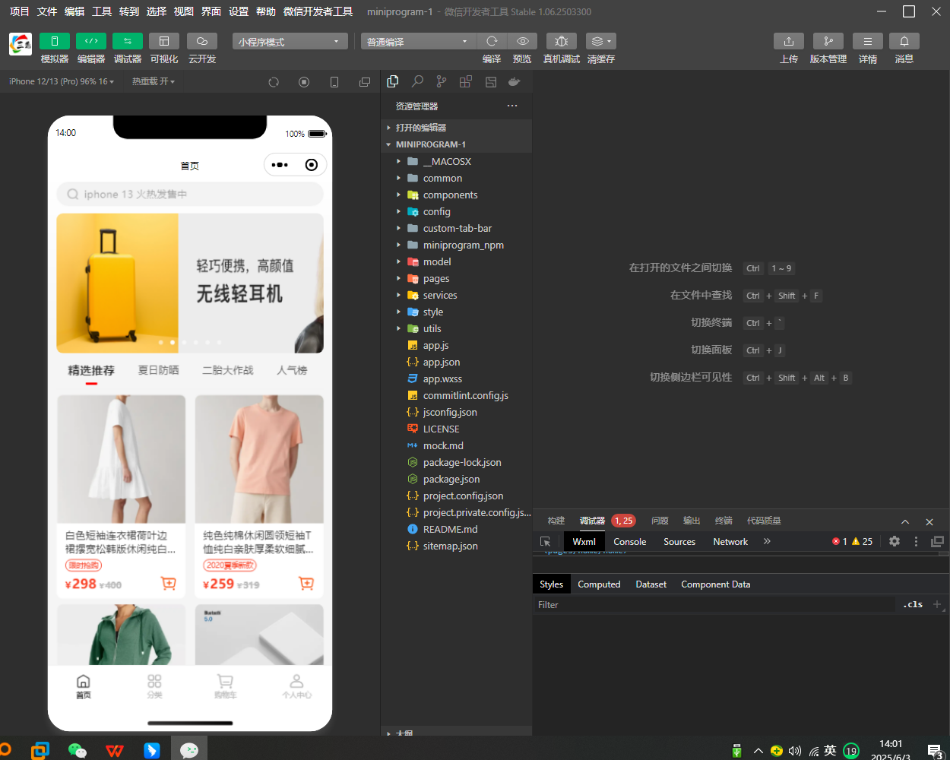Open the messages bell (消息)
Viewport: 950px width, 760px height.
tap(904, 41)
